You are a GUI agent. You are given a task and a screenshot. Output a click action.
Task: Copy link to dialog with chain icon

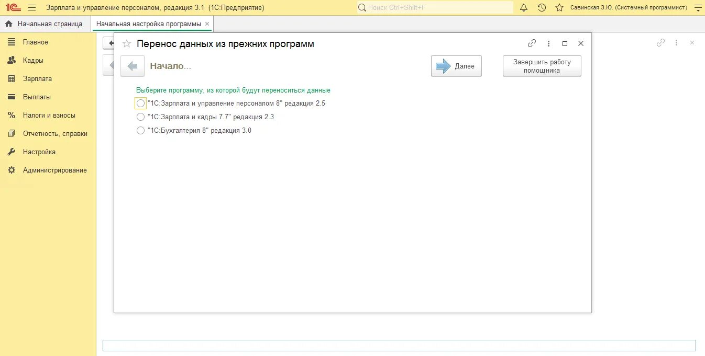point(532,43)
